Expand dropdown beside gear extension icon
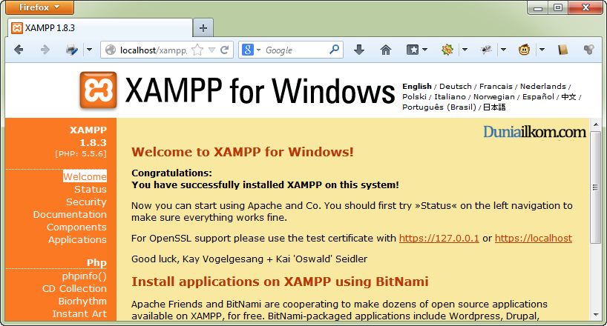607x326 pixels. pos(465,50)
